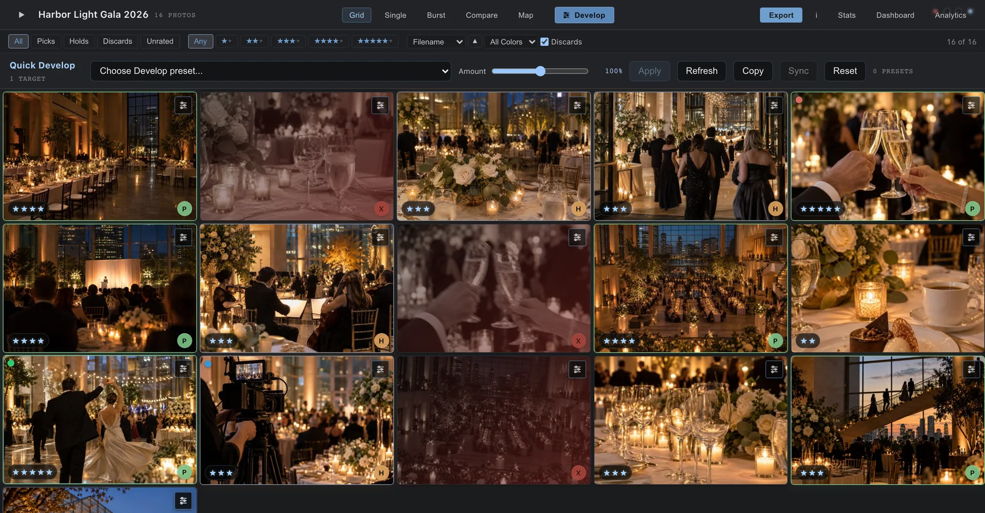The image size is (985, 513).
Task: Click the two-star rating on dessert photo
Action: click(808, 341)
